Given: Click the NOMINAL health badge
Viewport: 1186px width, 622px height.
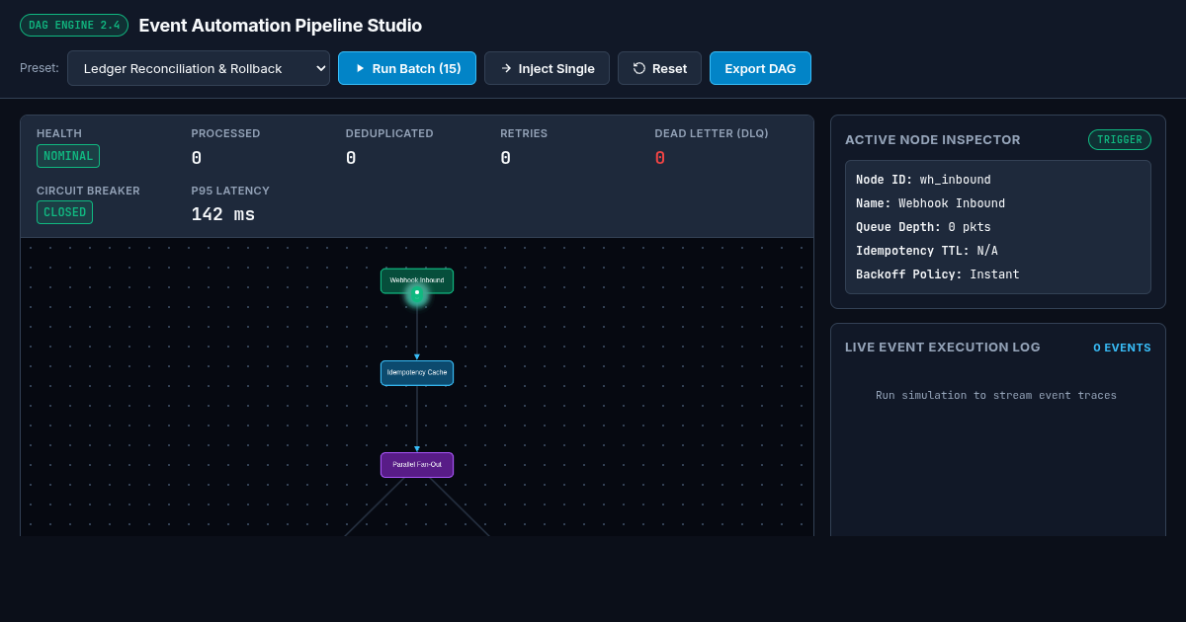Looking at the screenshot, I should click(x=68, y=156).
